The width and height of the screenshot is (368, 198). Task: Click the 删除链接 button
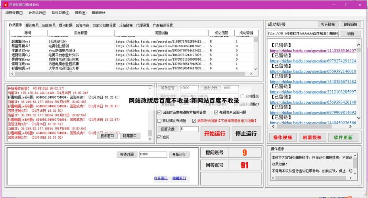click(x=351, y=25)
